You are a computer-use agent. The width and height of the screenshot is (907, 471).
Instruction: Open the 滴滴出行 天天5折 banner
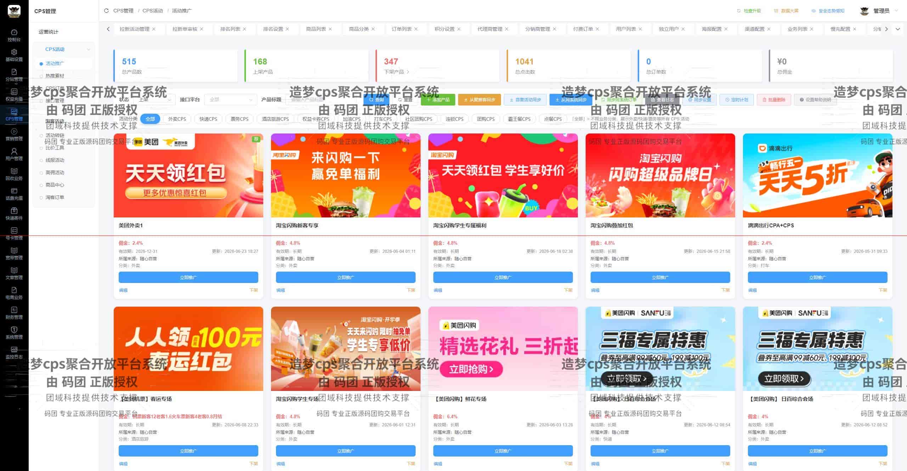coord(817,175)
